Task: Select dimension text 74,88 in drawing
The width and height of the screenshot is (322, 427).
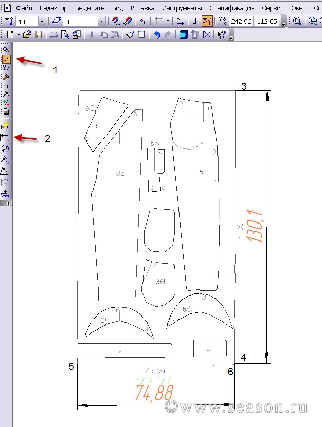Action: point(154,393)
